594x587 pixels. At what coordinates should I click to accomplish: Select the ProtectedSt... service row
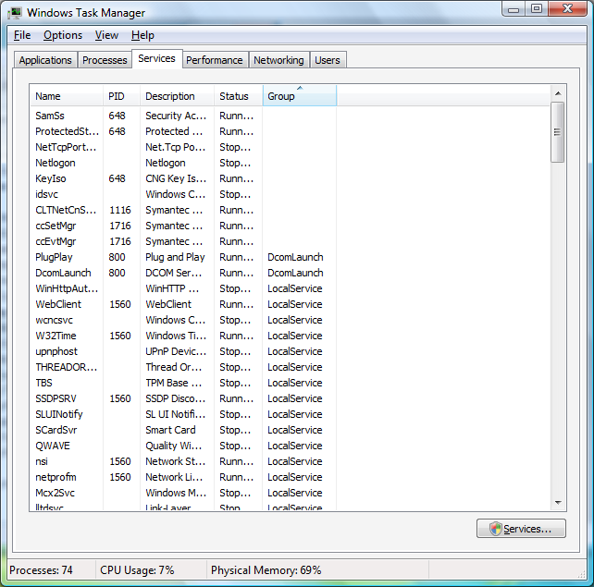click(x=183, y=131)
